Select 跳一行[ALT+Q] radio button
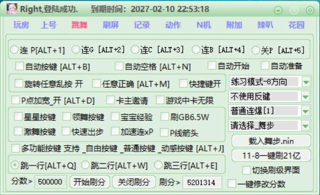320x195 pixels. click(x=15, y=165)
